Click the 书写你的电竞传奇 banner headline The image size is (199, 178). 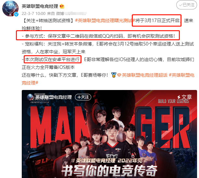coord(109,171)
